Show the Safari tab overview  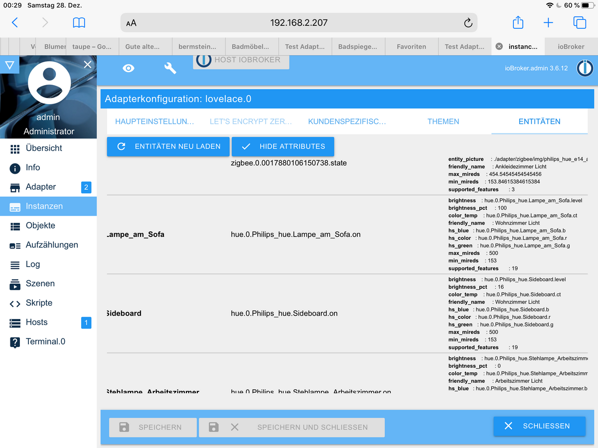point(580,22)
